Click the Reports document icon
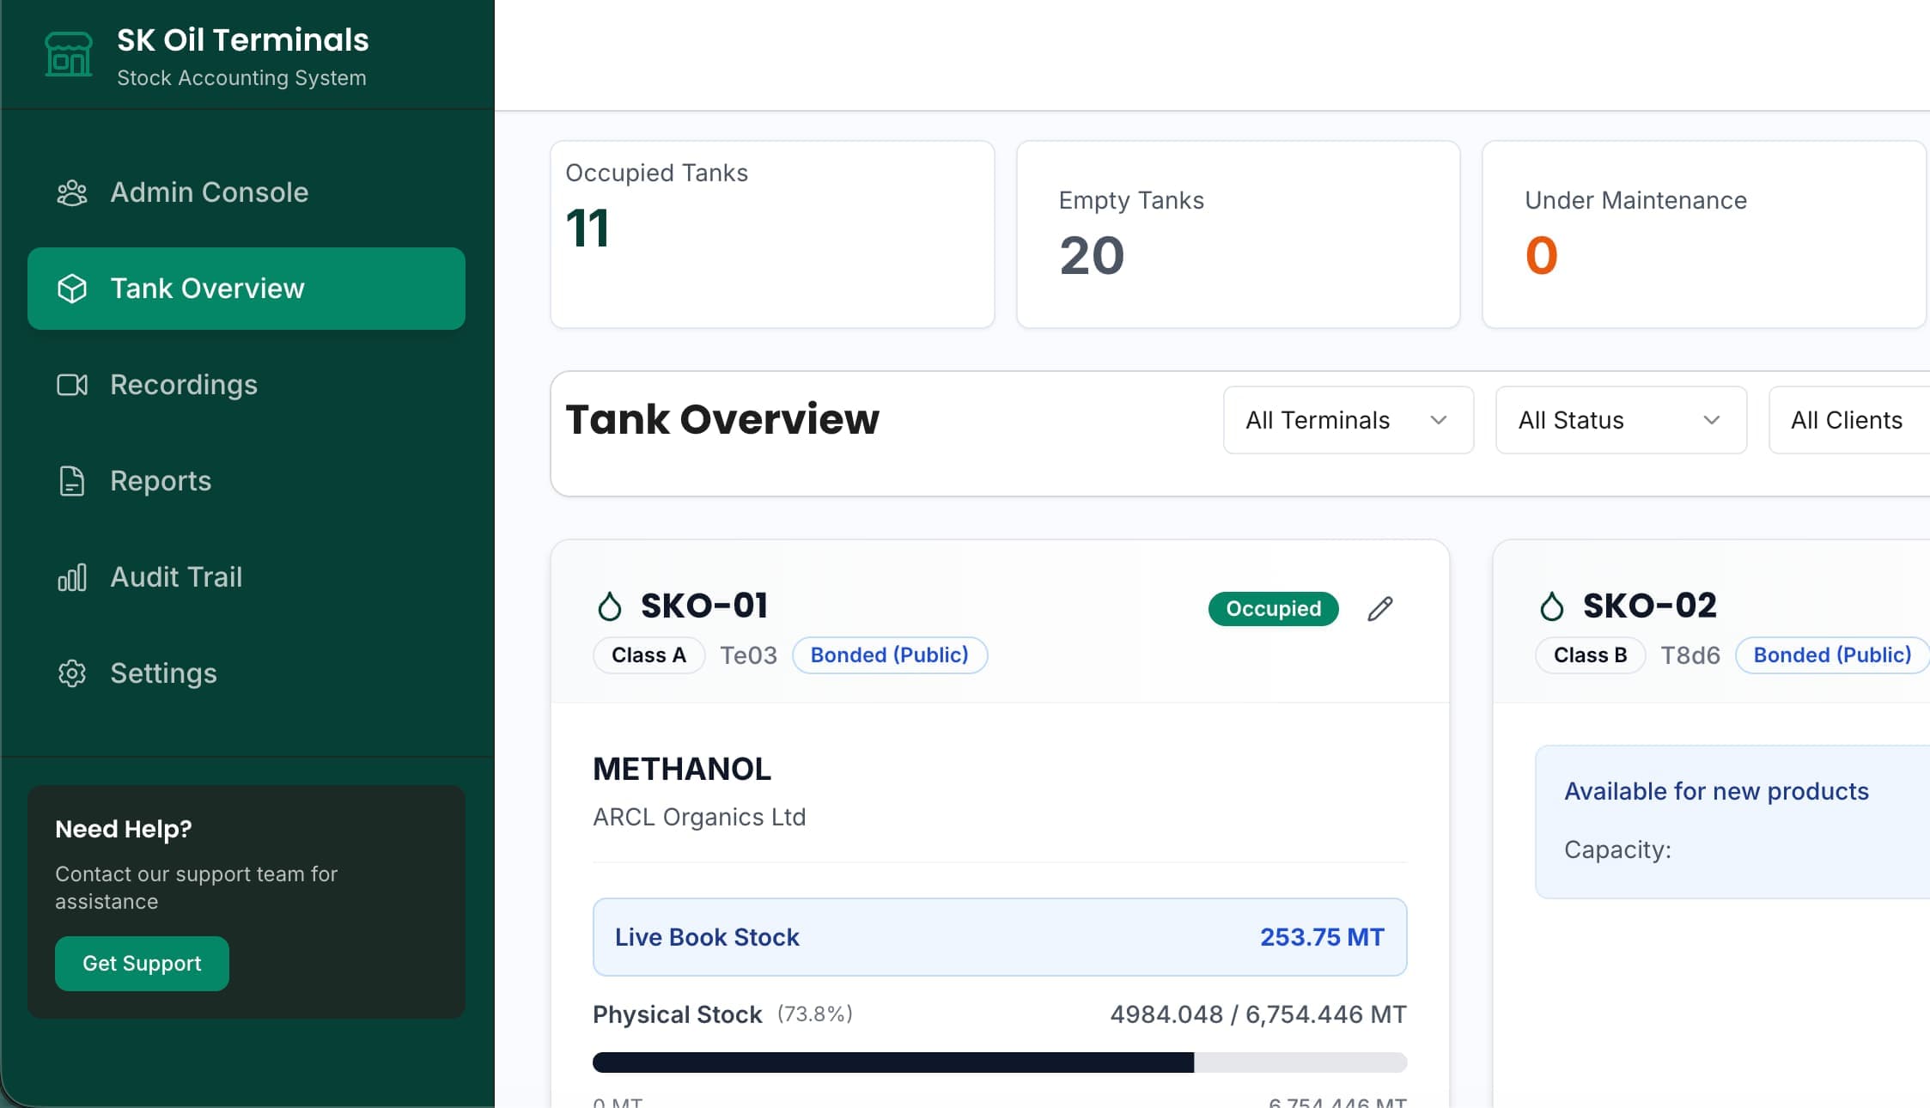Screen dimensions: 1930x1108 72,481
